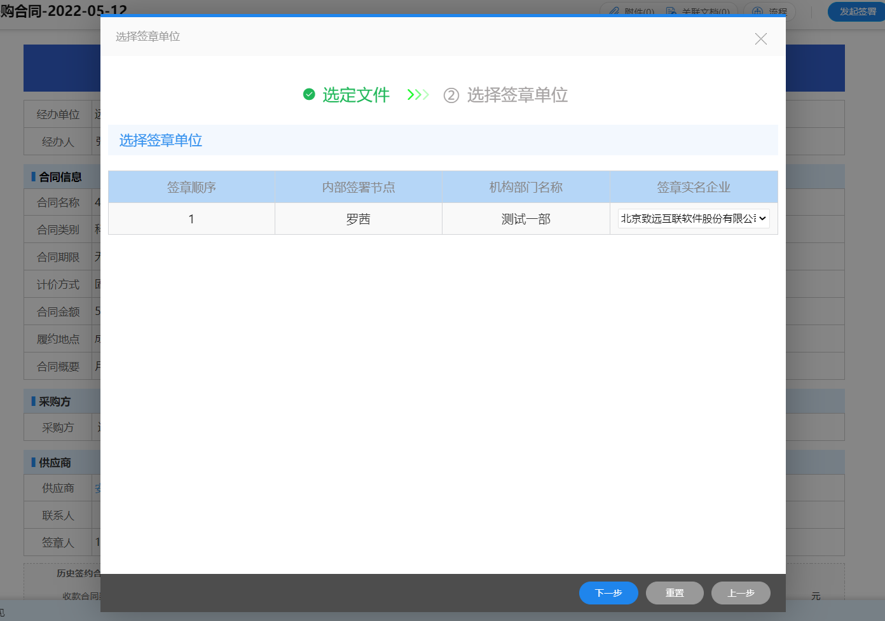Click the 下一步 button
885x621 pixels.
coord(608,593)
